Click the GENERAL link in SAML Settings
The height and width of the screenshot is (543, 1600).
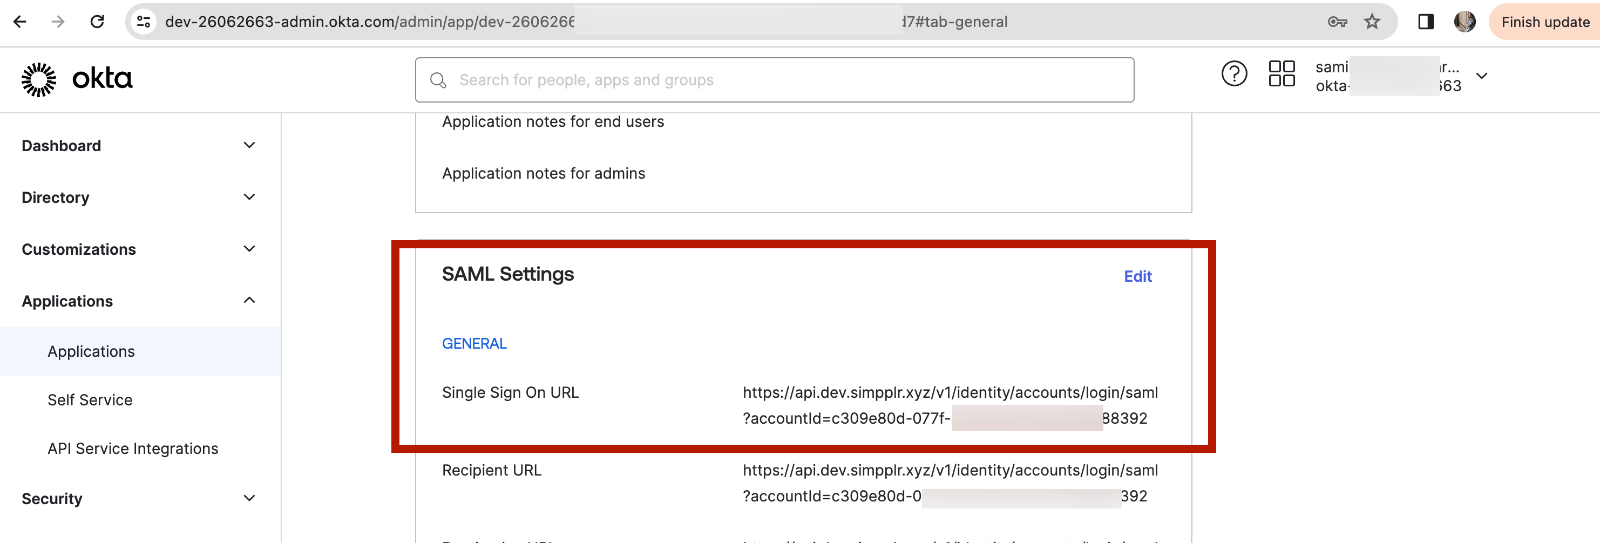click(474, 342)
